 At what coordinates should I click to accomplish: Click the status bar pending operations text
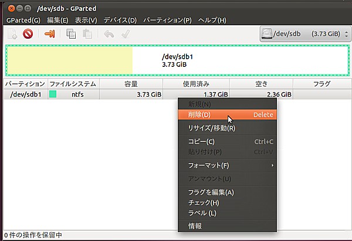[x=33, y=235]
